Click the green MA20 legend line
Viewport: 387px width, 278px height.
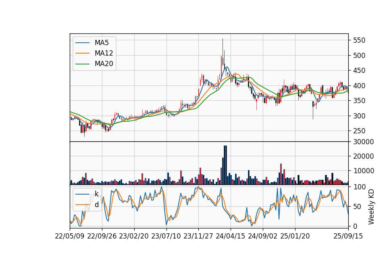click(x=82, y=64)
